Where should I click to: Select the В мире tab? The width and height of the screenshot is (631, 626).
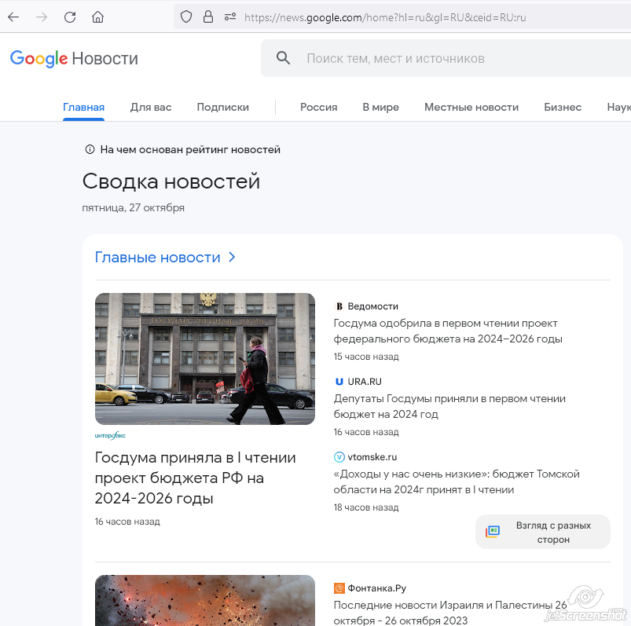coord(380,107)
